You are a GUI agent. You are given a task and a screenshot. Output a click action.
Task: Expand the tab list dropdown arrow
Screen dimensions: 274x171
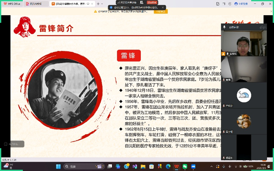[102, 4]
